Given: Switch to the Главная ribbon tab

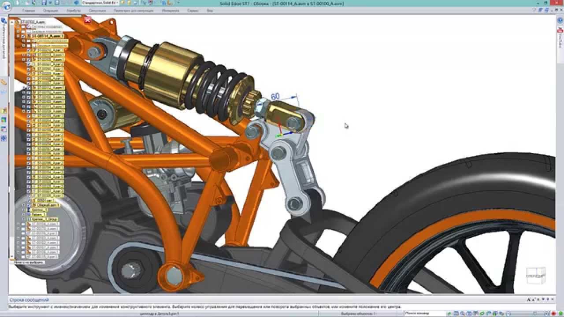Looking at the screenshot, I should click(29, 10).
